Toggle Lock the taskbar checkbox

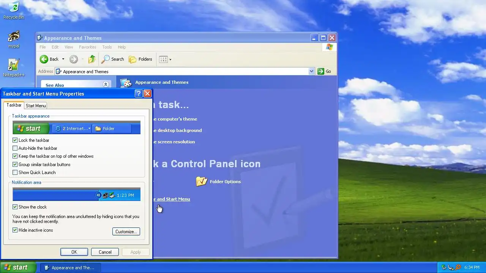(15, 140)
